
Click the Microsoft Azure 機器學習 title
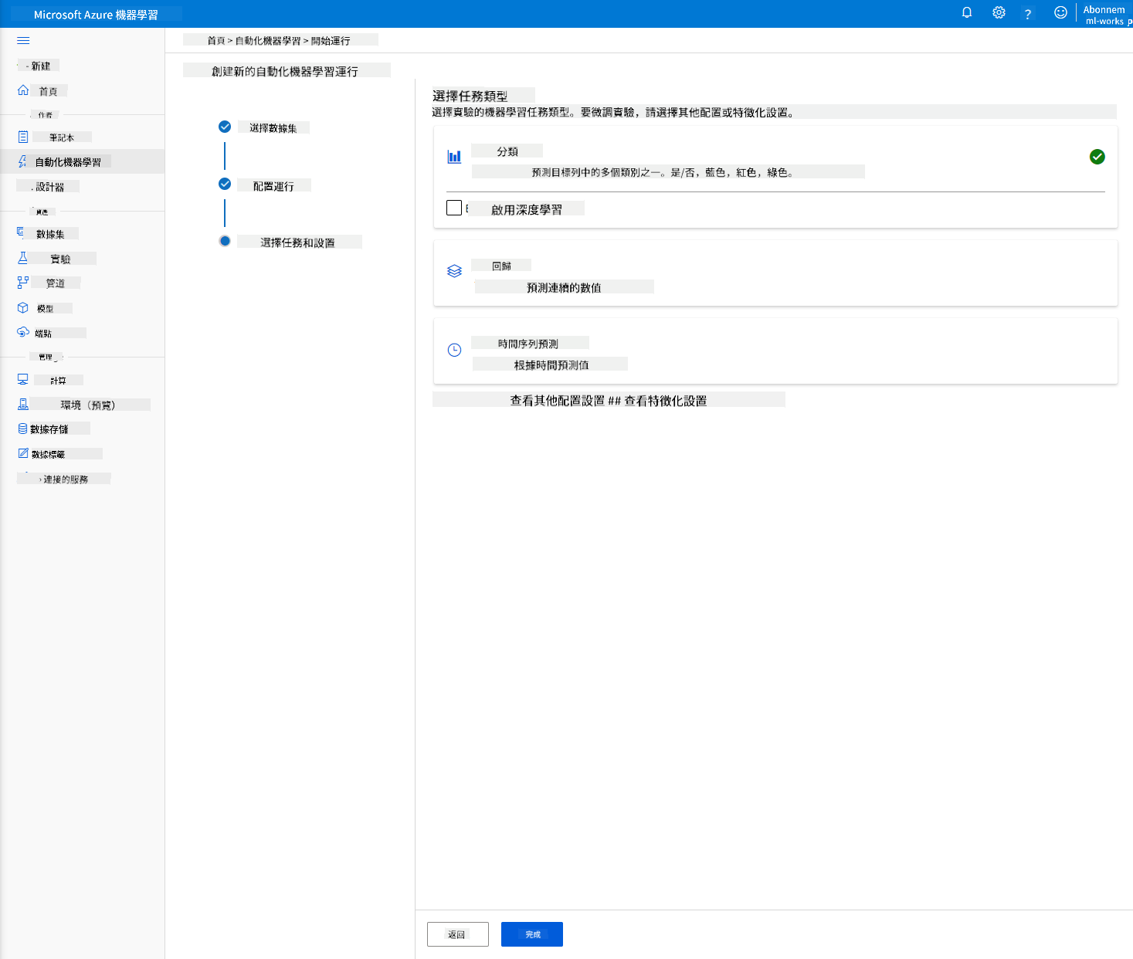(x=96, y=15)
